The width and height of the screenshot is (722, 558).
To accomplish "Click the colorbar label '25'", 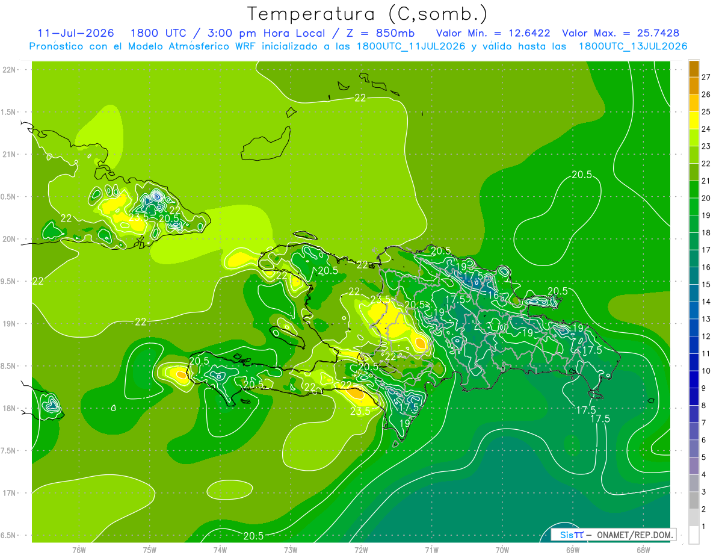I will tap(706, 111).
